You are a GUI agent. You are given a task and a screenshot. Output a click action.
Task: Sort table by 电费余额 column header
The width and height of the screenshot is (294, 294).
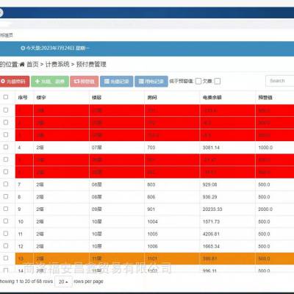tap(212, 98)
